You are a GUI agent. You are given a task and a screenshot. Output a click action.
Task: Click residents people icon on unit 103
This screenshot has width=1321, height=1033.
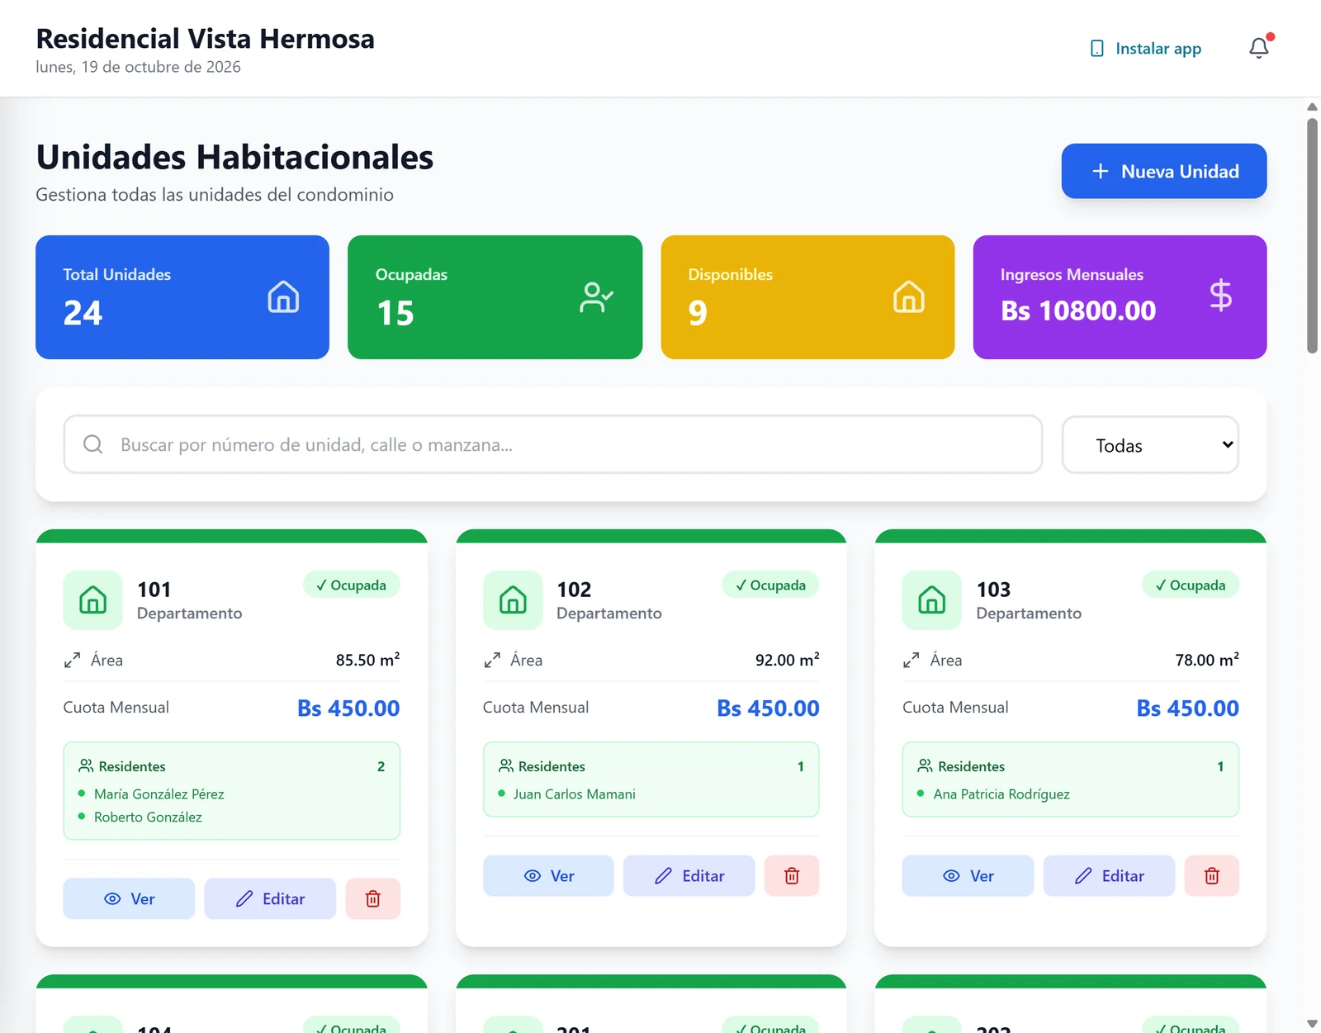[926, 765]
